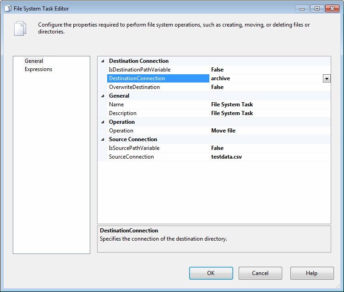Open Help for this editor
The width and height of the screenshot is (344, 292).
pyautogui.click(x=312, y=273)
